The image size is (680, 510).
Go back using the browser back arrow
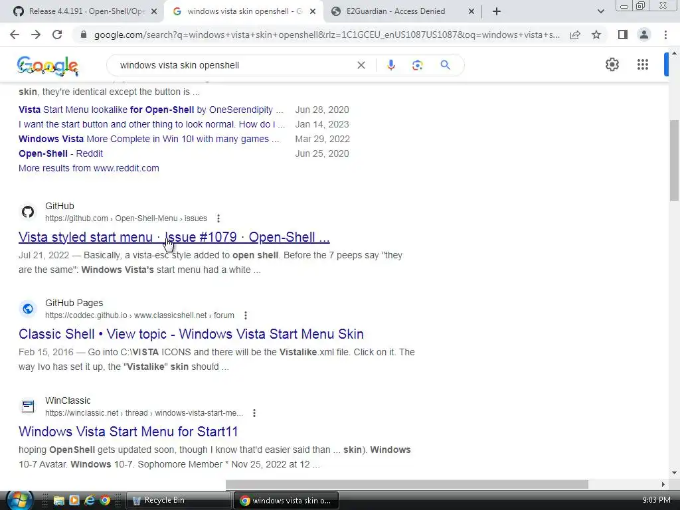[15, 35]
